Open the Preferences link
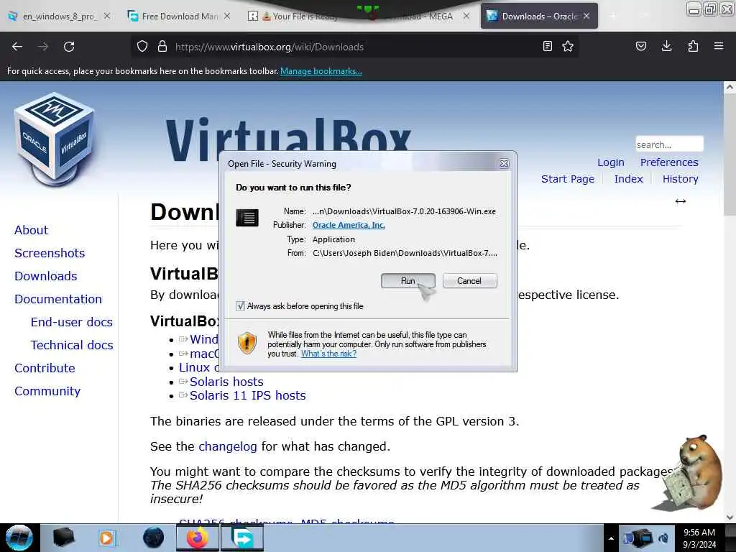Image resolution: width=736 pixels, height=552 pixels. [x=669, y=162]
